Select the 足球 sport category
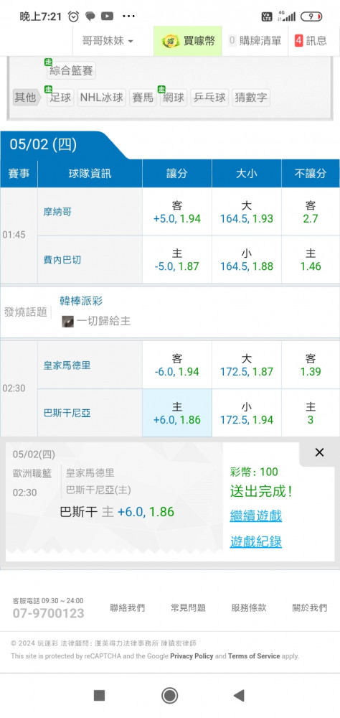Image resolution: width=340 pixels, height=718 pixels. coord(60,98)
